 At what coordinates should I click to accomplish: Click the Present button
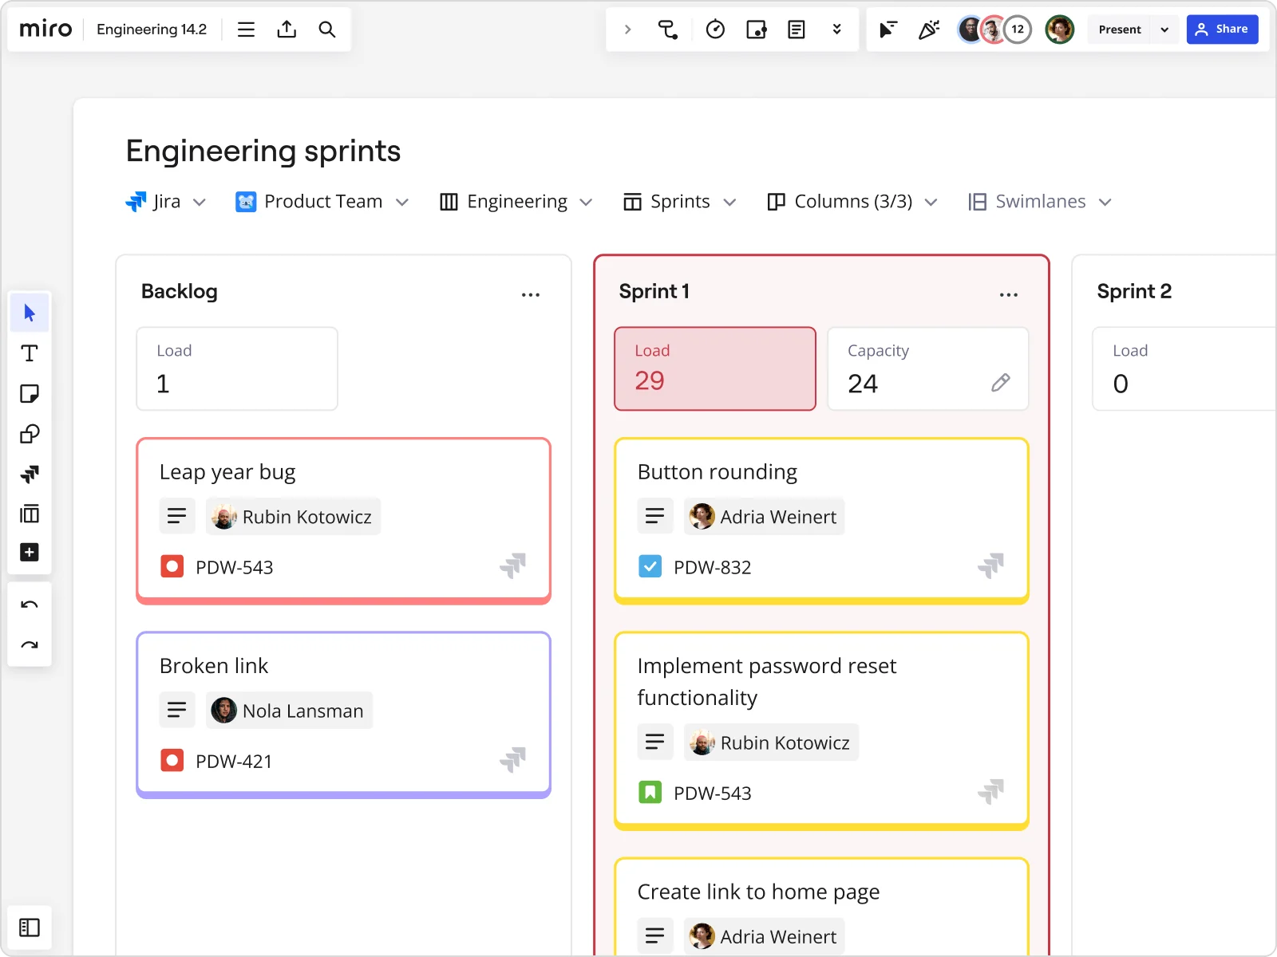(x=1120, y=30)
